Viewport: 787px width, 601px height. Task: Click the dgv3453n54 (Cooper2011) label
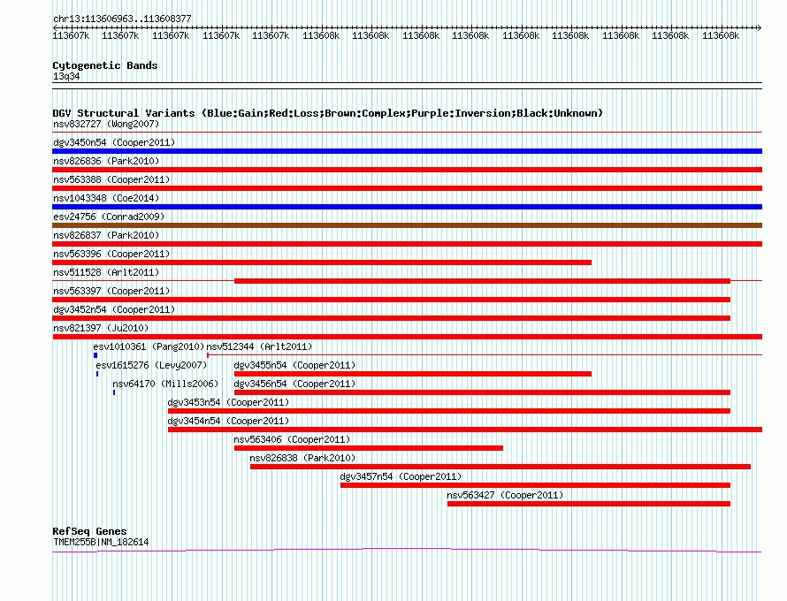pos(228,402)
